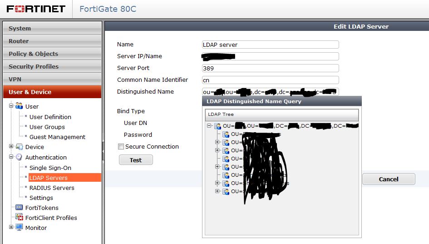
Task: Click the Device icon in sidebar tree
Action: (x=19, y=147)
